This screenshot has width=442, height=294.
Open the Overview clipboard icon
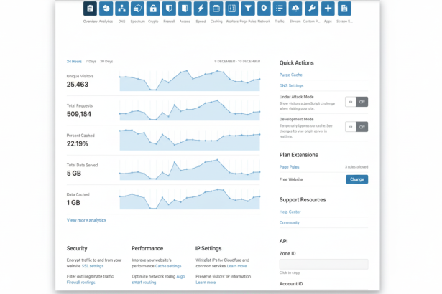pos(91,9)
